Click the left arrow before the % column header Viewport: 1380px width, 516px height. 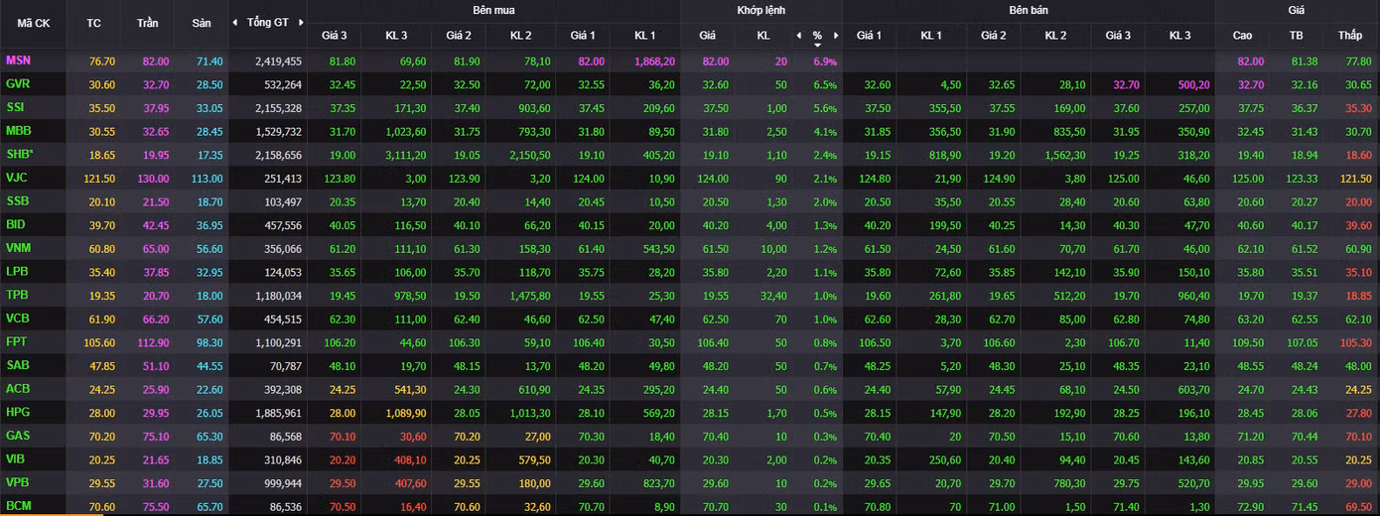(799, 36)
